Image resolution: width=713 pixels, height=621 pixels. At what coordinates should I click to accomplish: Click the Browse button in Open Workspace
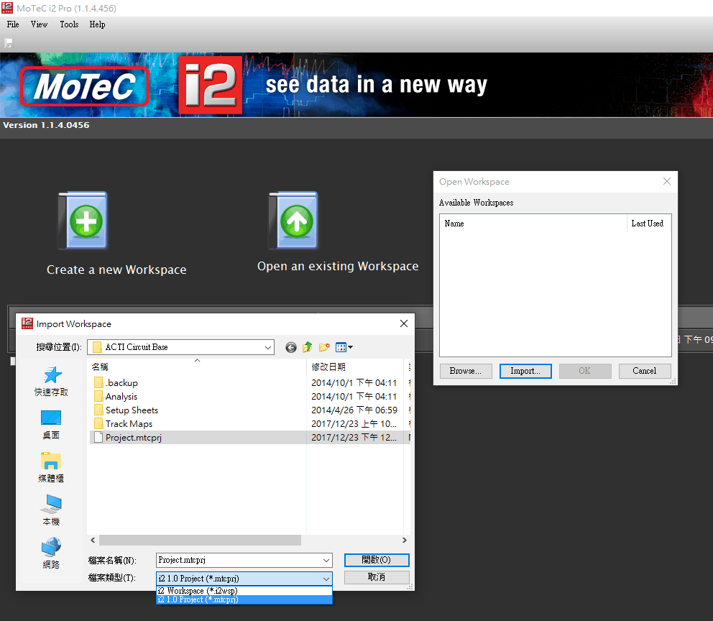466,371
